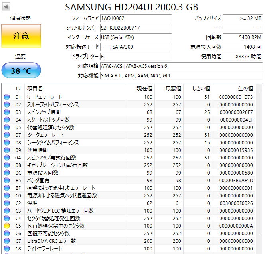Click the status icon for C7 UltraDMA CRC

point(7,241)
